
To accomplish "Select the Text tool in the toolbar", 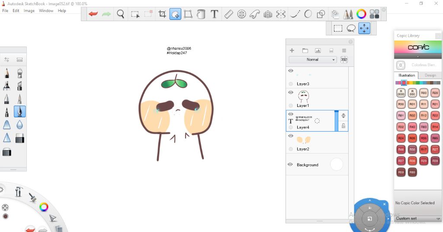I will coord(214,14).
